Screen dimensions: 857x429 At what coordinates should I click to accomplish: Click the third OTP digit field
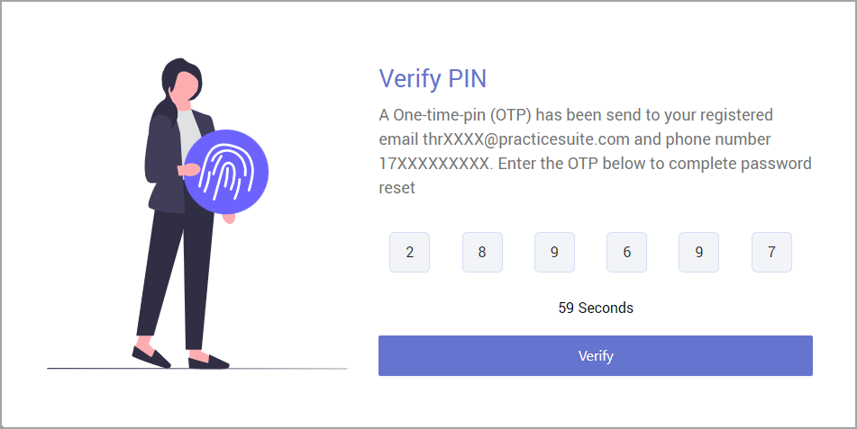tap(554, 253)
